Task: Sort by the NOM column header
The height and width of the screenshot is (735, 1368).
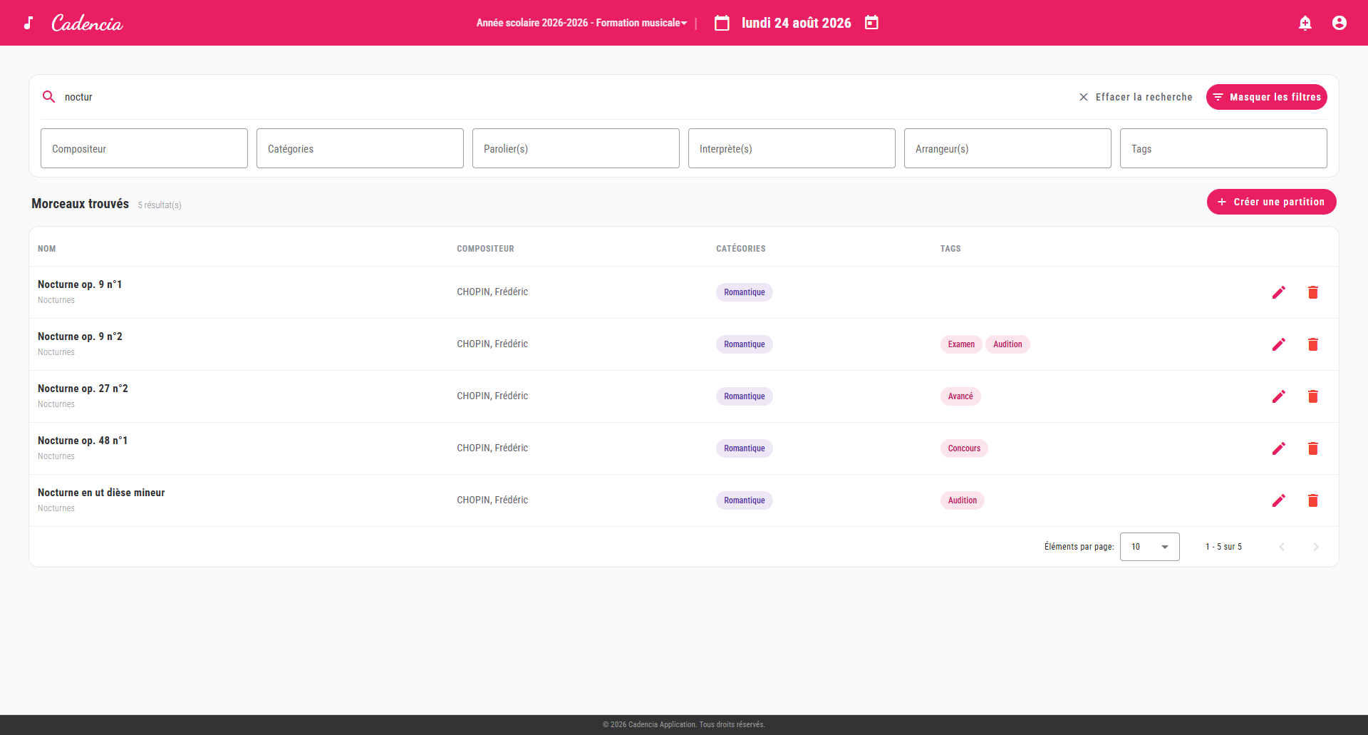Action: click(x=47, y=249)
